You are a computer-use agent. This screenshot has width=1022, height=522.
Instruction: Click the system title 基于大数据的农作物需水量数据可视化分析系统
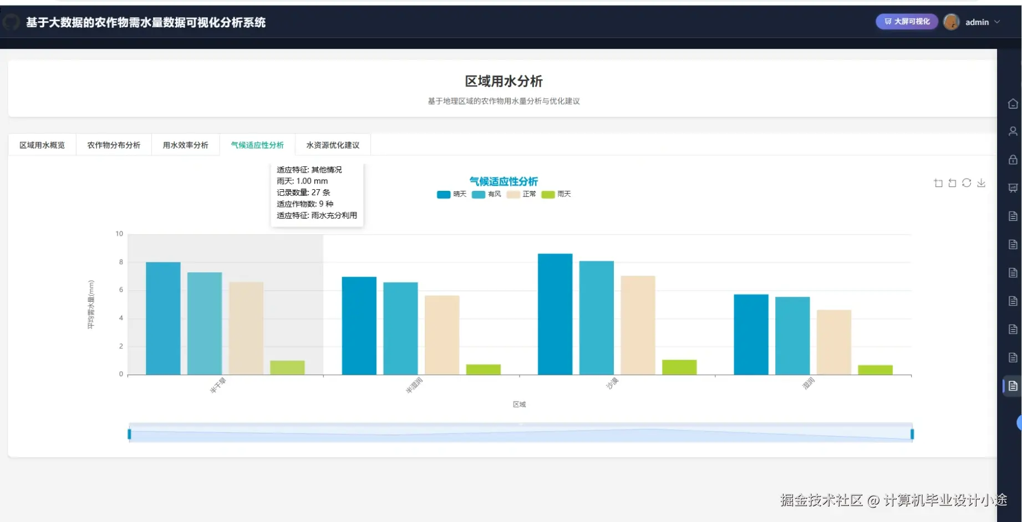pos(146,23)
